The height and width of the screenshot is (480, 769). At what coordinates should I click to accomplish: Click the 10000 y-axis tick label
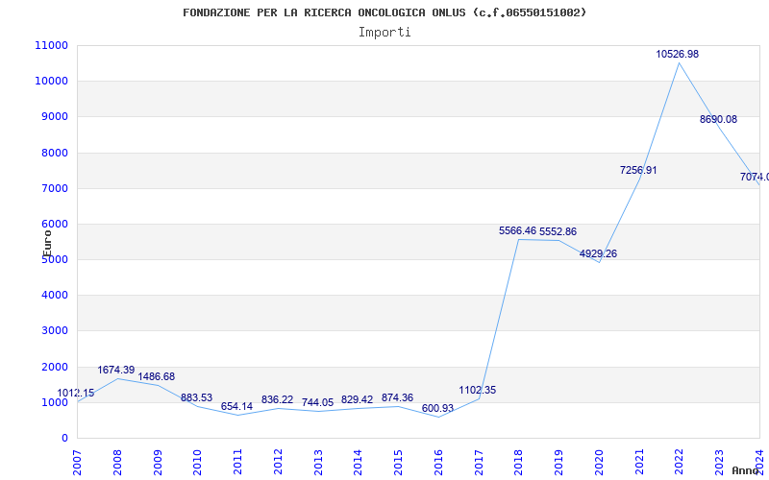[x=51, y=82]
